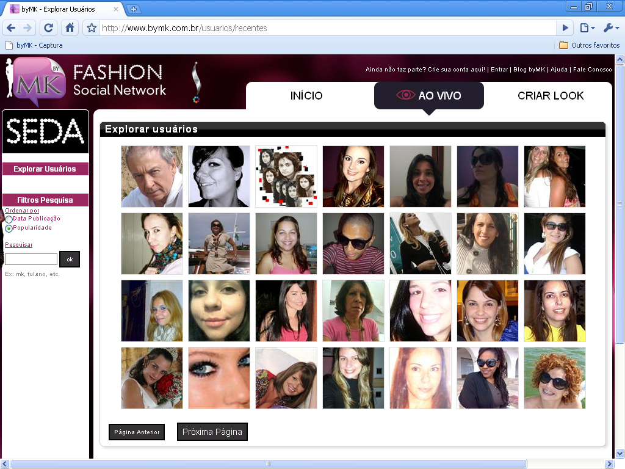Go to browser Home icon
Viewport: 625px width, 469px height.
point(70,28)
